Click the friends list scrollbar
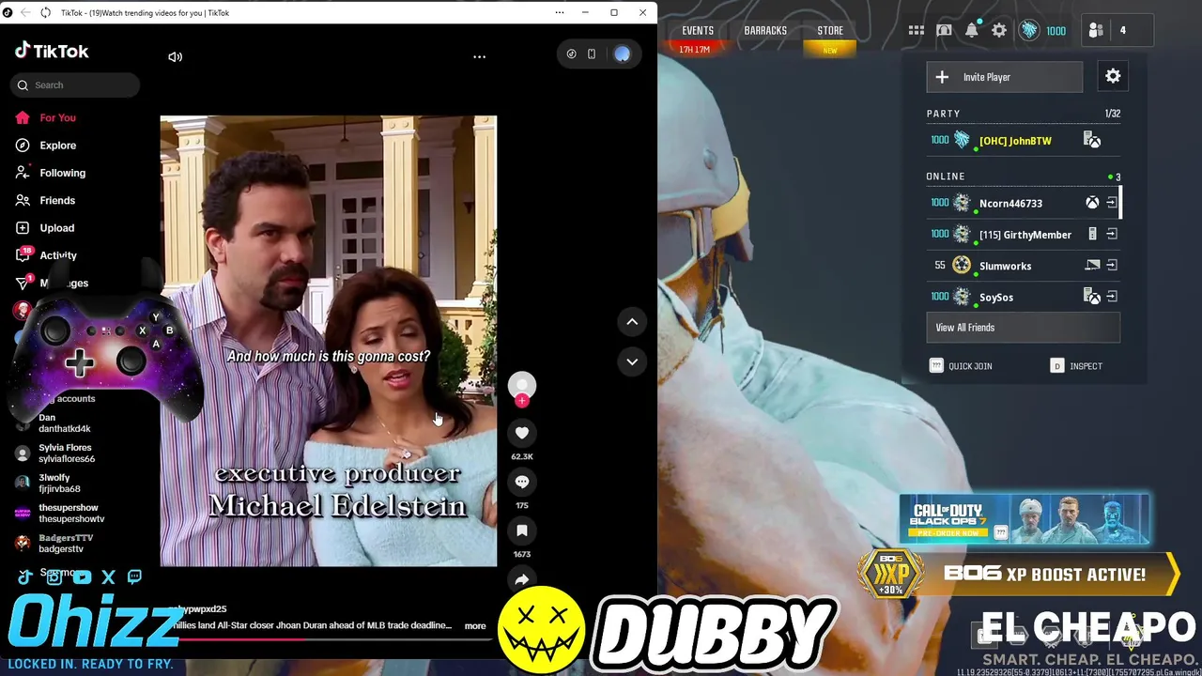Viewport: 1202px width, 676px height. click(1120, 203)
